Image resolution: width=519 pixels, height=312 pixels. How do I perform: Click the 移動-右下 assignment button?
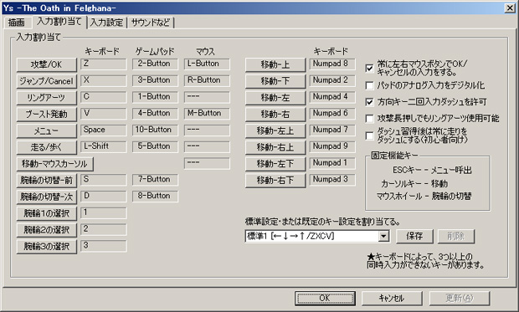tap(275, 181)
